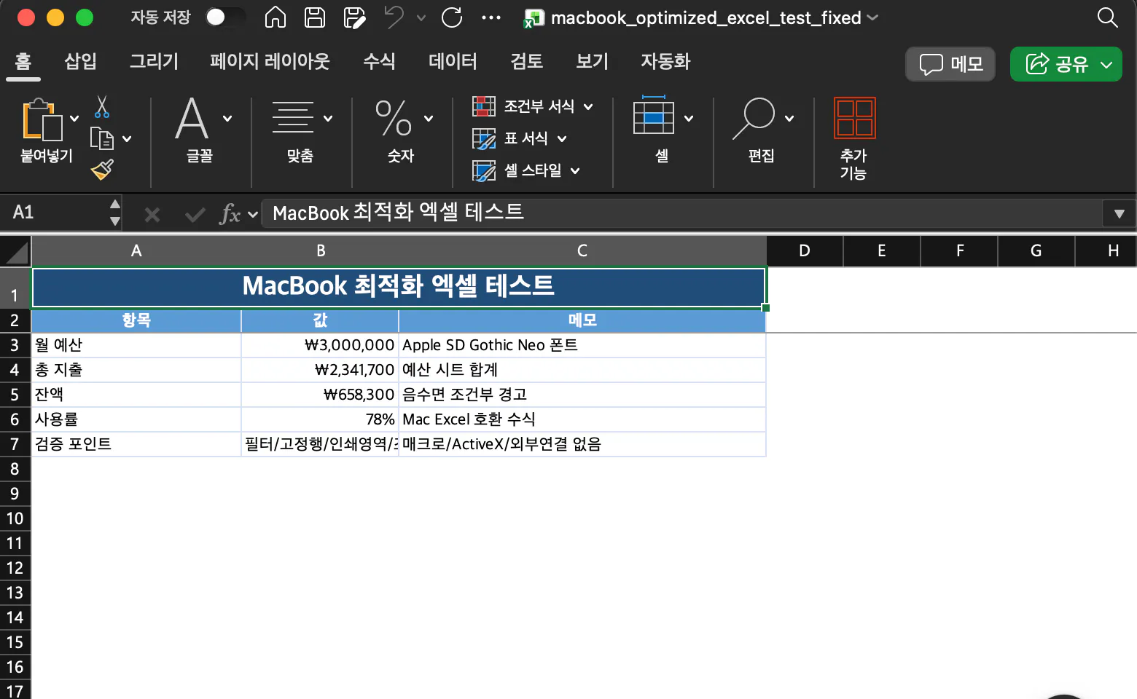1137x699 pixels.
Task: Select the cell showing 78%
Action: click(x=320, y=419)
